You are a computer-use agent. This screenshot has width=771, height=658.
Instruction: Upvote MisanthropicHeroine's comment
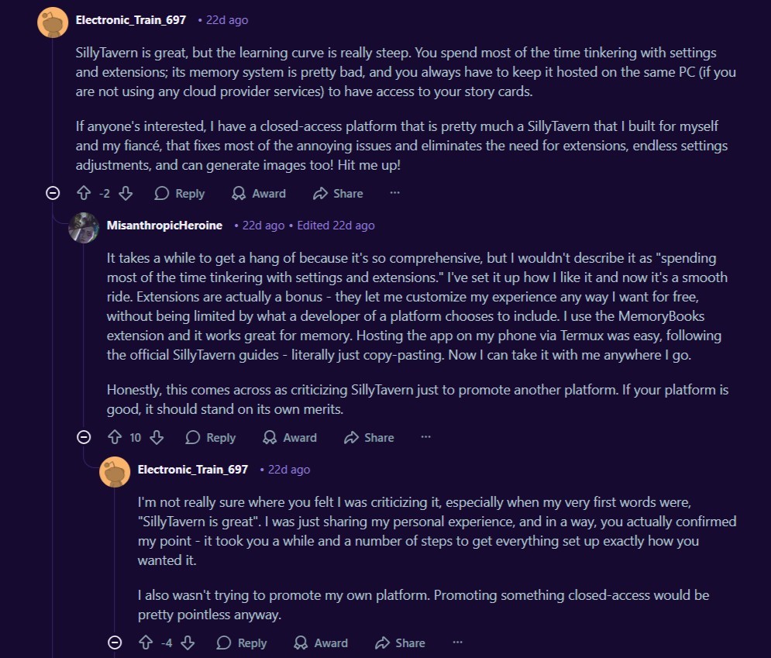click(x=115, y=437)
